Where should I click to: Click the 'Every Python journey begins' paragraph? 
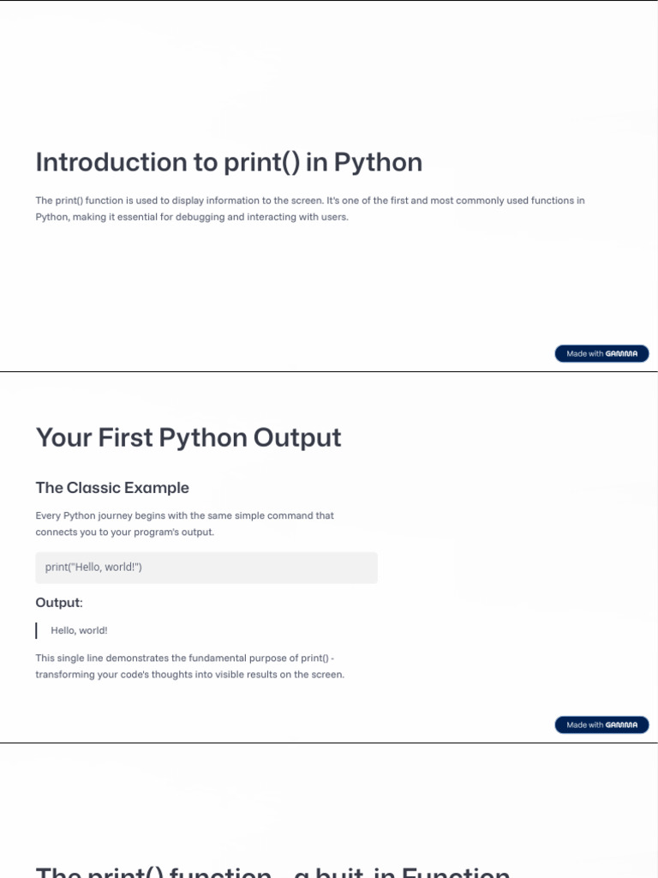[x=184, y=524]
